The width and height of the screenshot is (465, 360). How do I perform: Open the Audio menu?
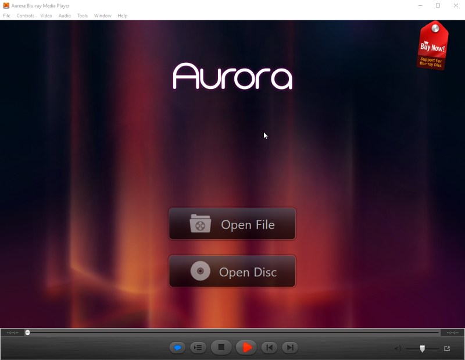[65, 16]
